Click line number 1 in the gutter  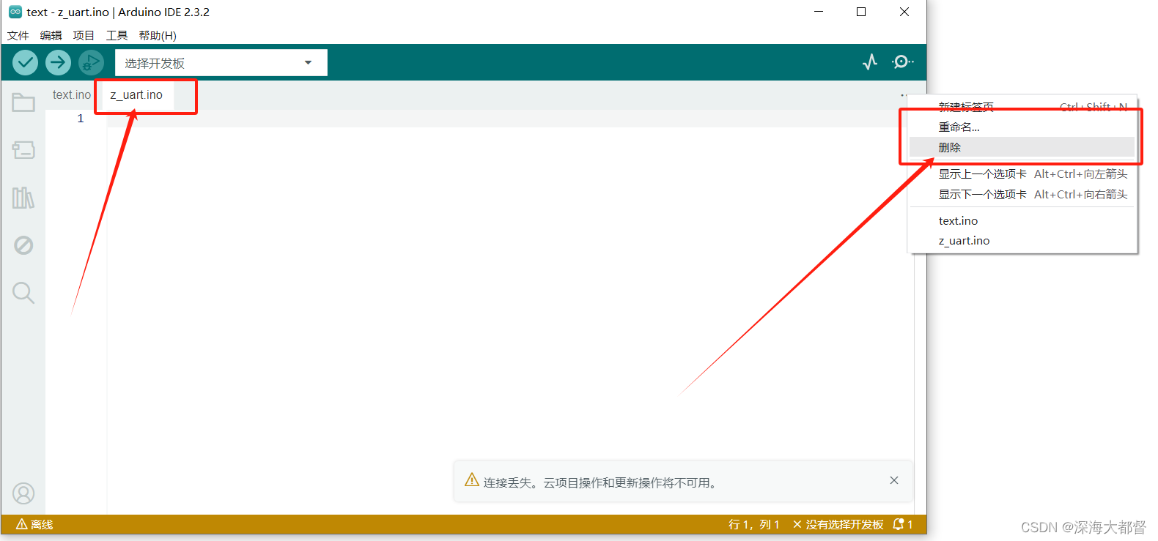point(81,119)
